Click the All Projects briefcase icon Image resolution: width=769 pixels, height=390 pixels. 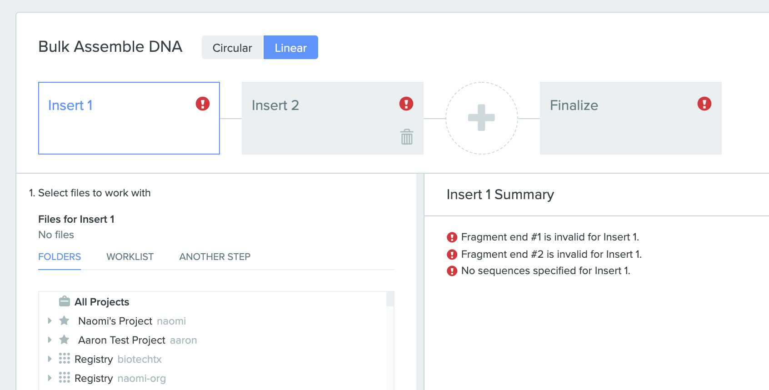coord(65,301)
